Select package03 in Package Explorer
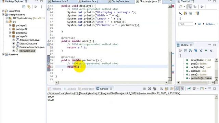Screen dimensions: 219x123 click(x=22, y=33)
